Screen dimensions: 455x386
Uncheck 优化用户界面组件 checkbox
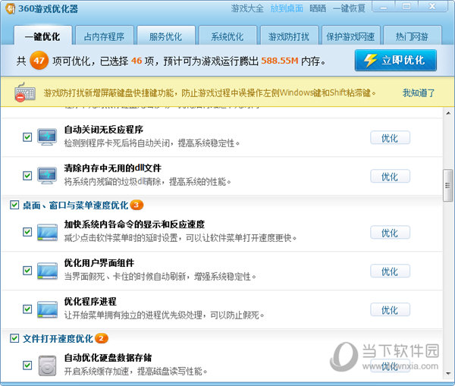pos(27,271)
